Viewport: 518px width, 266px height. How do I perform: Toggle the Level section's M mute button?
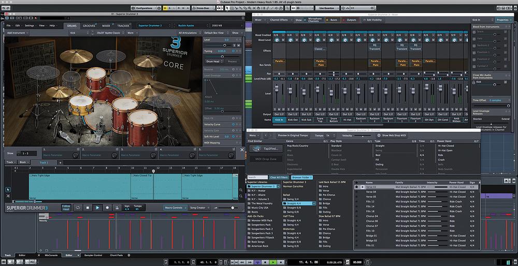238,45
